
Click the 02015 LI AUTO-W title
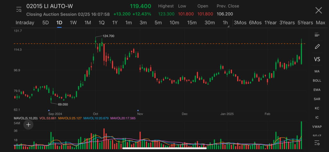[x=49, y=6]
